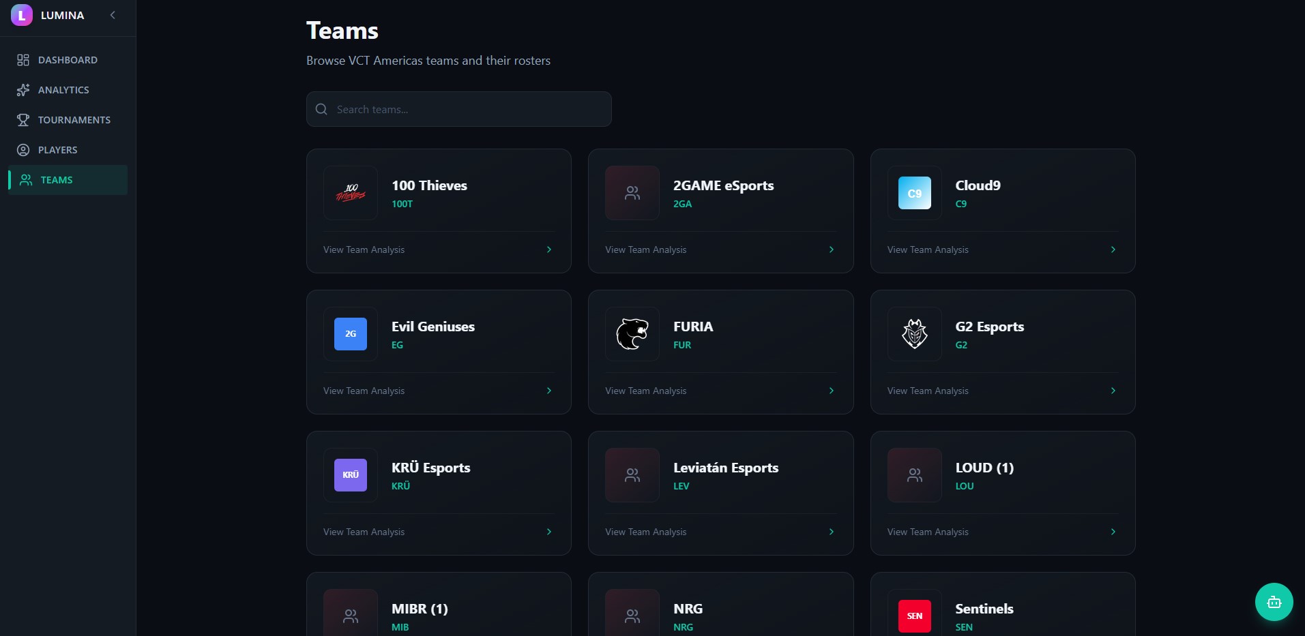Open View Team Analysis for LOUD (1)
The height and width of the screenshot is (636, 1305).
pos(928,532)
